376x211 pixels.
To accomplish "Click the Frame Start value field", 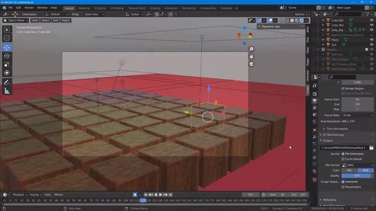I will pos(358,100).
